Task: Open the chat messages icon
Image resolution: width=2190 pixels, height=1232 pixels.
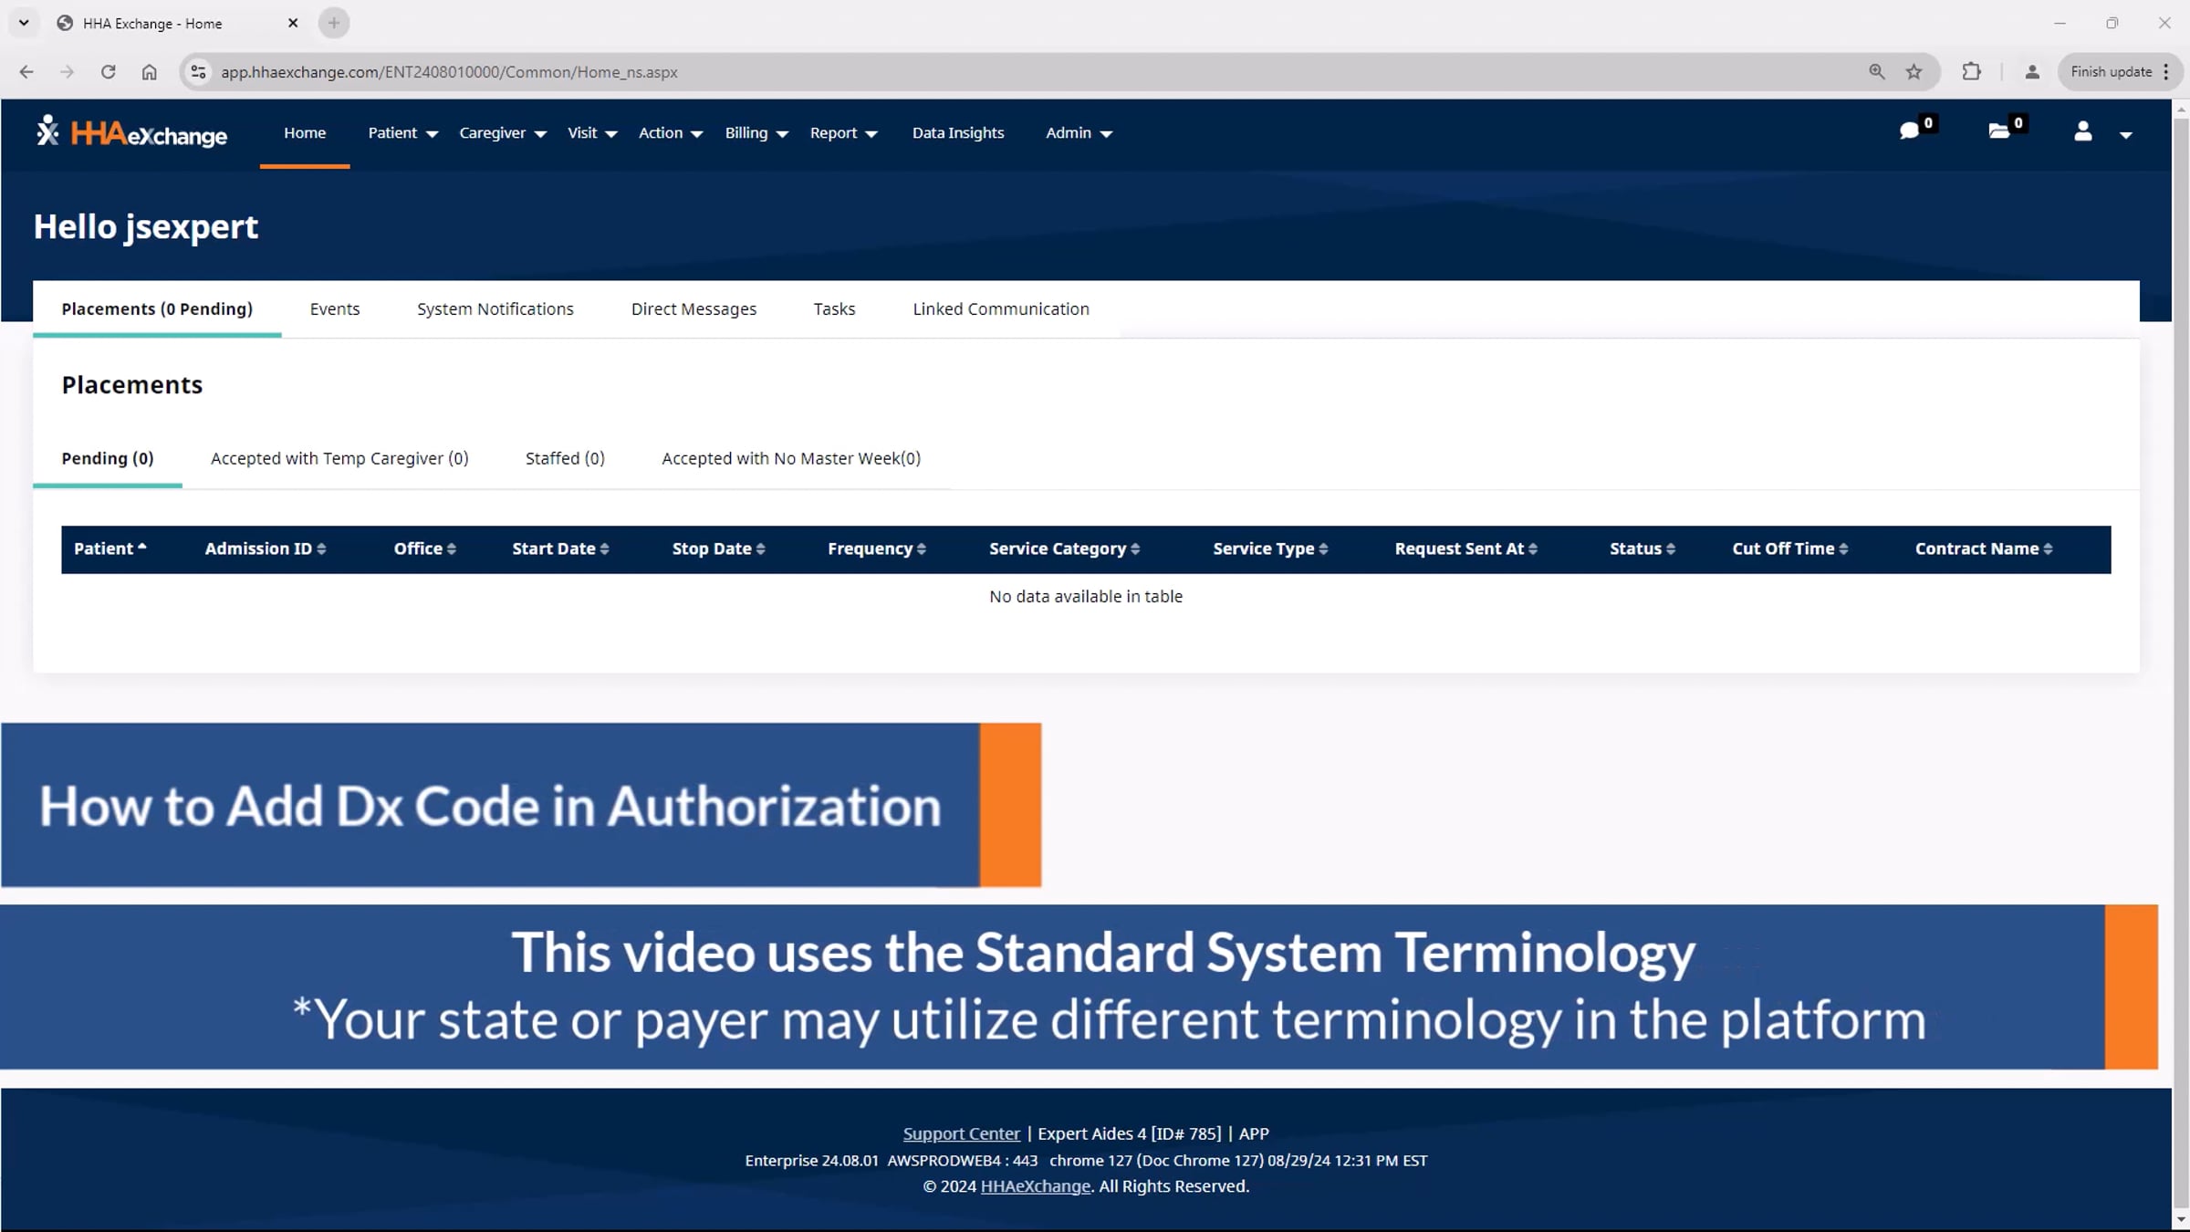Action: pyautogui.click(x=1909, y=131)
